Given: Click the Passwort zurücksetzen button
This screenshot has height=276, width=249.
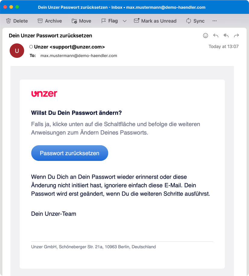Looking at the screenshot, I should click(x=69, y=153).
